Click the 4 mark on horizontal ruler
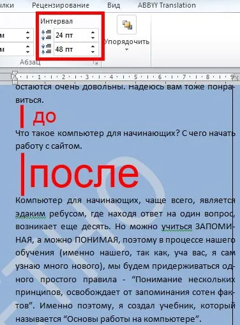Image resolution: width=240 pixels, height=325 pixels. (111, 77)
